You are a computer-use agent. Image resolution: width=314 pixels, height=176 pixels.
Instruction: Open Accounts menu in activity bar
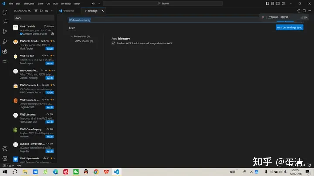[x=5, y=149]
